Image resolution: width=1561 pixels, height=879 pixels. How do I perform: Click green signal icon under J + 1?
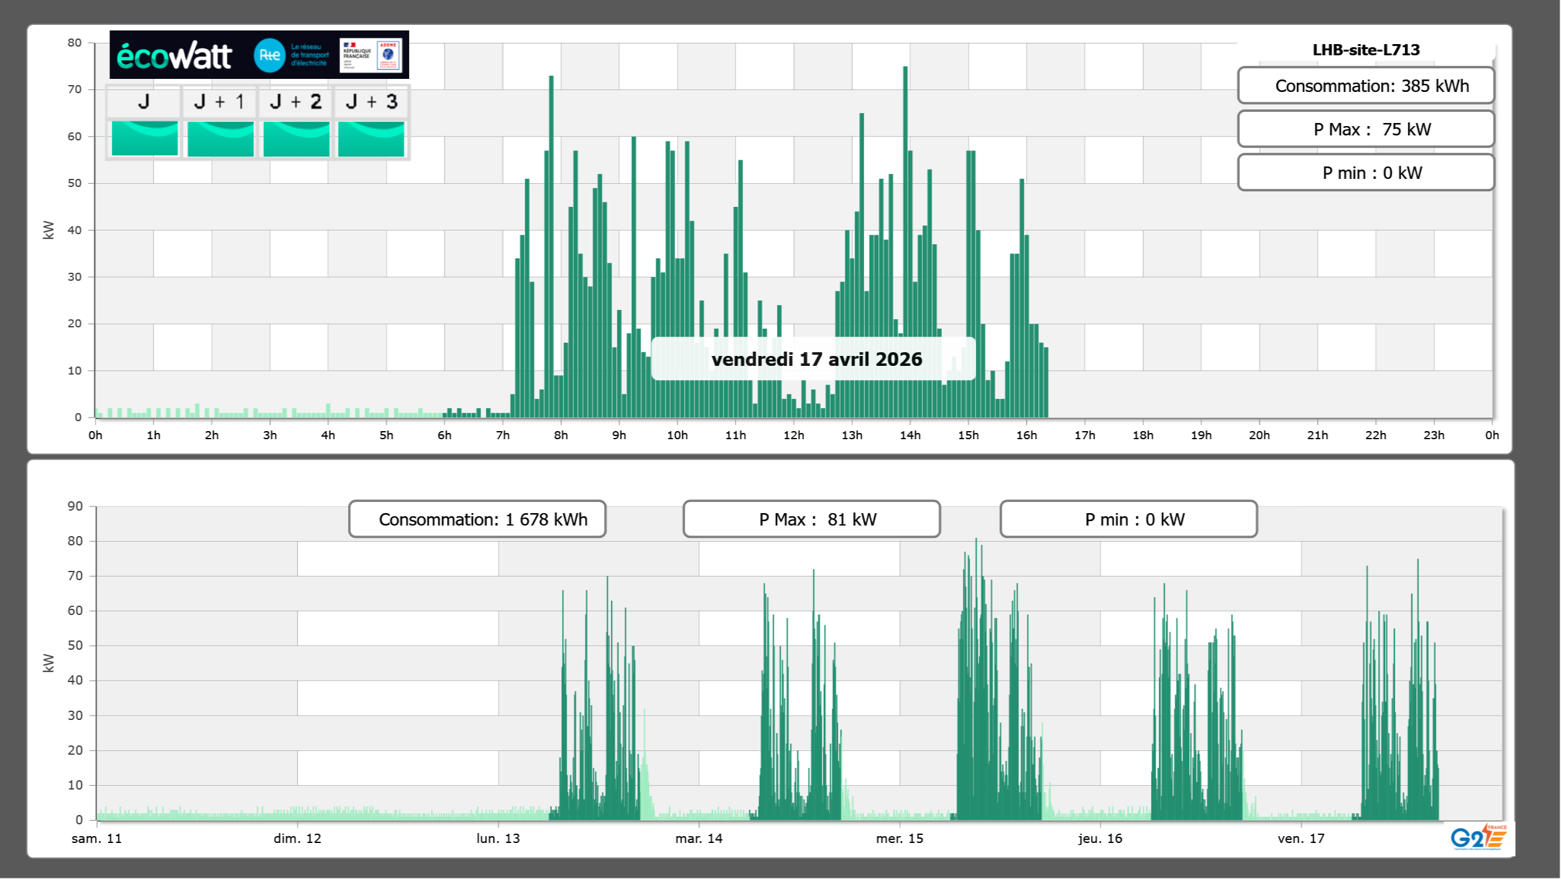pyautogui.click(x=220, y=139)
